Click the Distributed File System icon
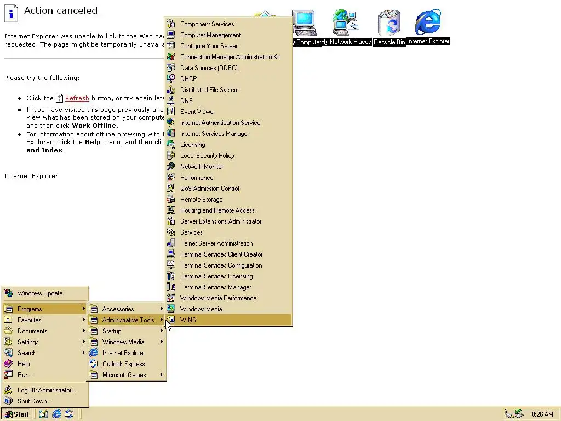 (x=171, y=89)
